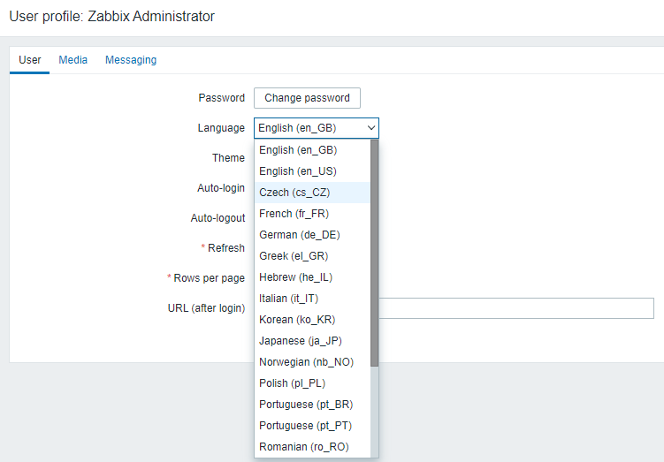The height and width of the screenshot is (462, 664).
Task: Choose Portuguese (pt_BR) language
Action: [305, 405]
